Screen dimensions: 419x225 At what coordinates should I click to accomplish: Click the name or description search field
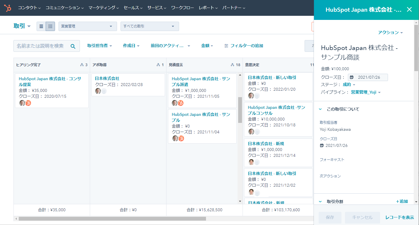[47, 46]
